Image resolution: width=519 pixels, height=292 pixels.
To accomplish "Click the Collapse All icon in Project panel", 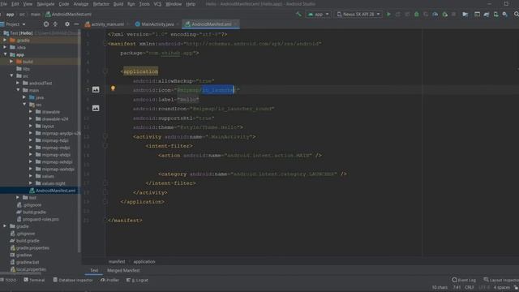I will [x=55, y=24].
